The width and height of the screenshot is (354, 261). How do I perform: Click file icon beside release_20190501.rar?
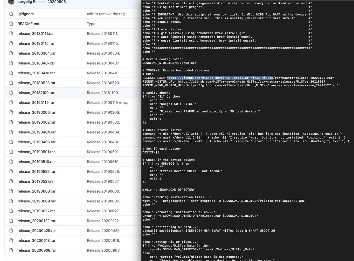11,152
